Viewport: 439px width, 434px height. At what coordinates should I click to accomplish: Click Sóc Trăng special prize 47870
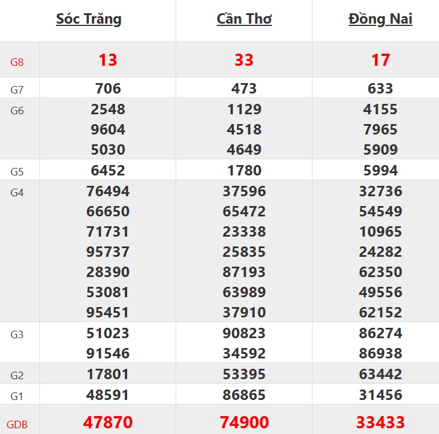tap(108, 422)
